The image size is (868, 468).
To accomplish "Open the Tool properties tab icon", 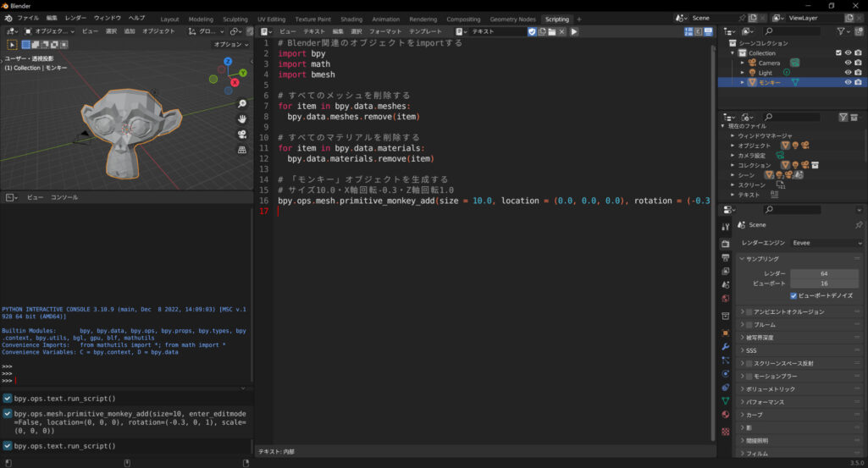I will coord(726,227).
